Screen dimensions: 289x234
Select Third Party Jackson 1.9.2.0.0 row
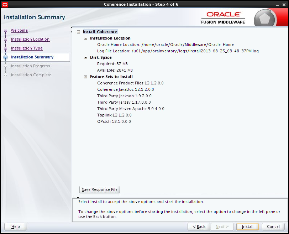124,96
